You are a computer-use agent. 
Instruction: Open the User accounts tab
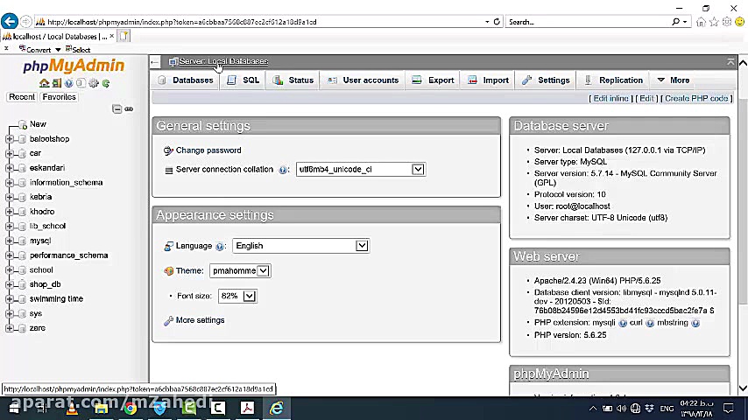(363, 80)
